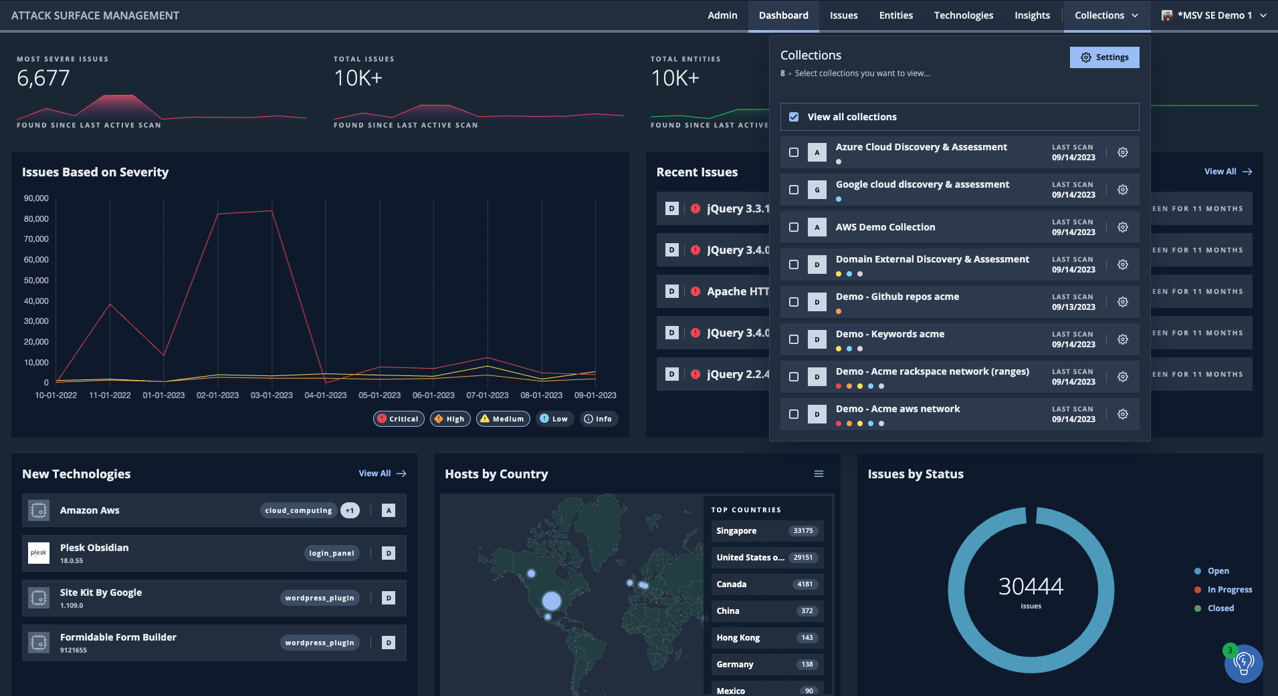Screen dimensions: 1278x696
Task: Switch to the Insights tab
Action: (1032, 15)
